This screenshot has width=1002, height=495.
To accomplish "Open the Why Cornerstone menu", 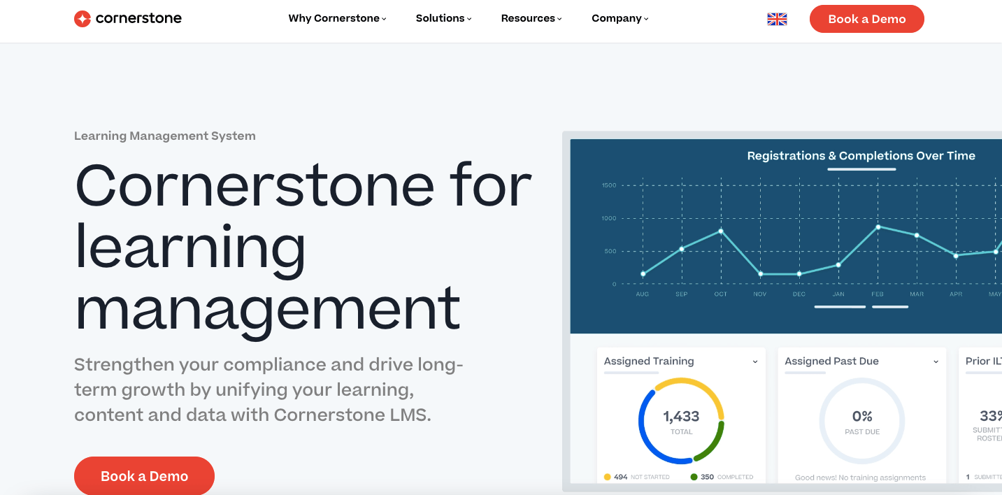I will point(337,19).
